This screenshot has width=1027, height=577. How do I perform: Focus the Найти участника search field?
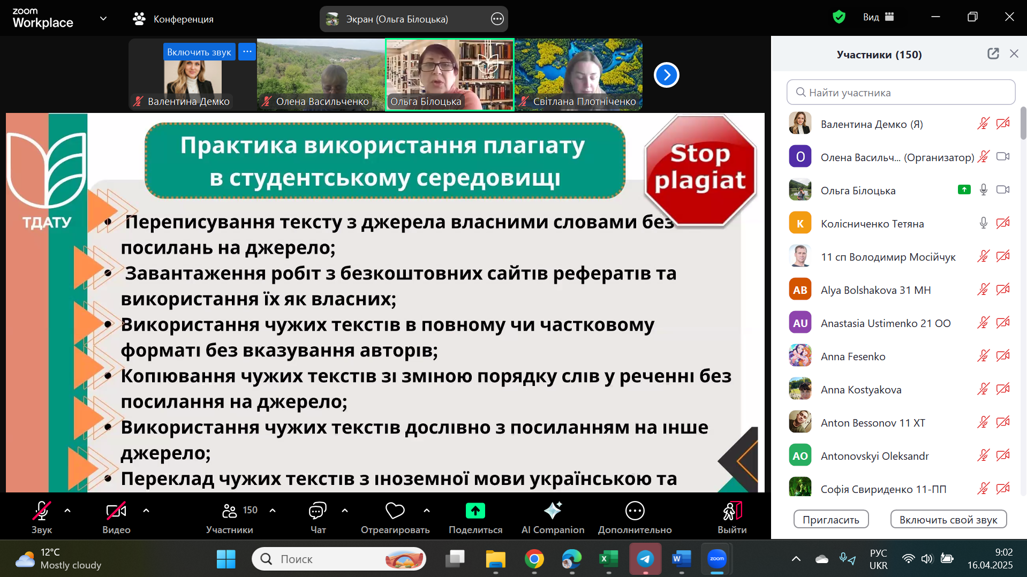901,92
